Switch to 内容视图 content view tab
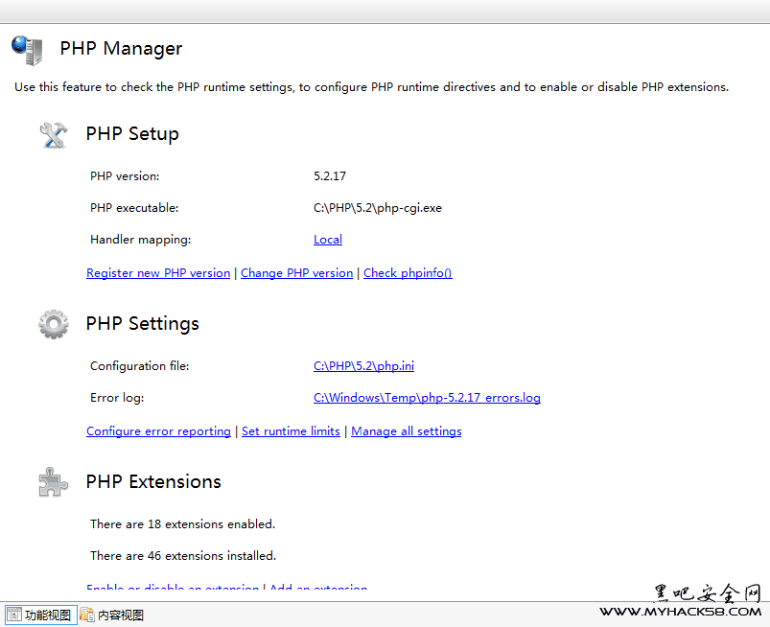The image size is (770, 627). click(112, 615)
